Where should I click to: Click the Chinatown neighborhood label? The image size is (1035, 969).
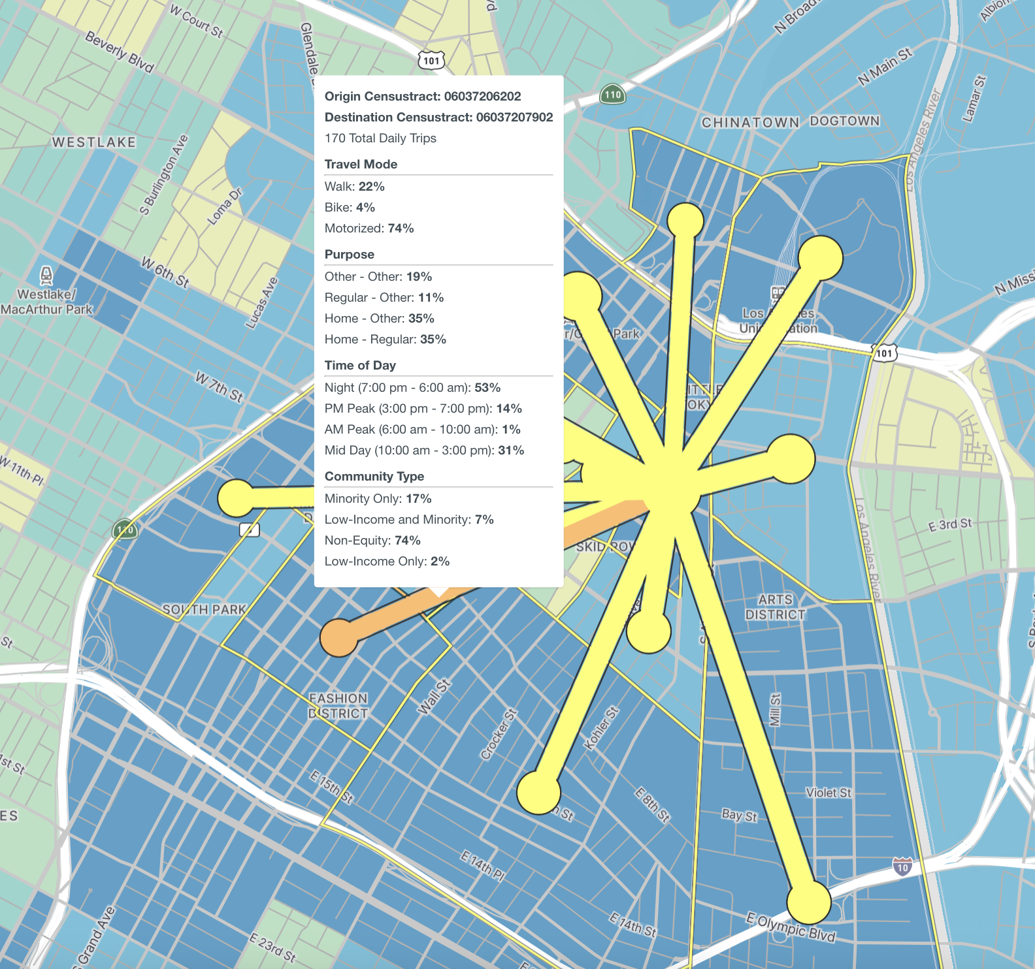[749, 122]
